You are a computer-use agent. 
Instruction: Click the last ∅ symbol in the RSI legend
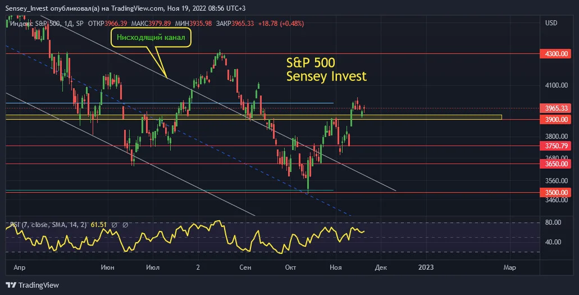(126, 225)
